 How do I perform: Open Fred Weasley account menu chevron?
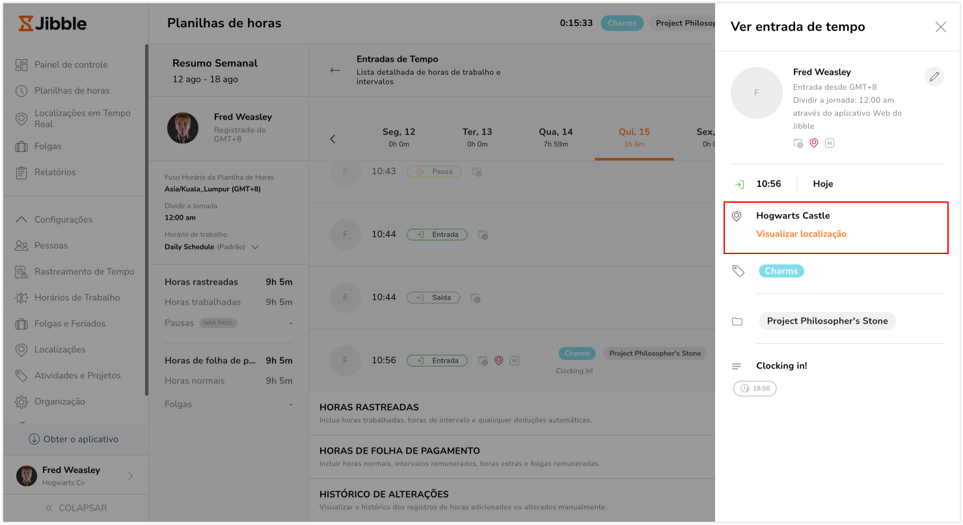point(130,476)
